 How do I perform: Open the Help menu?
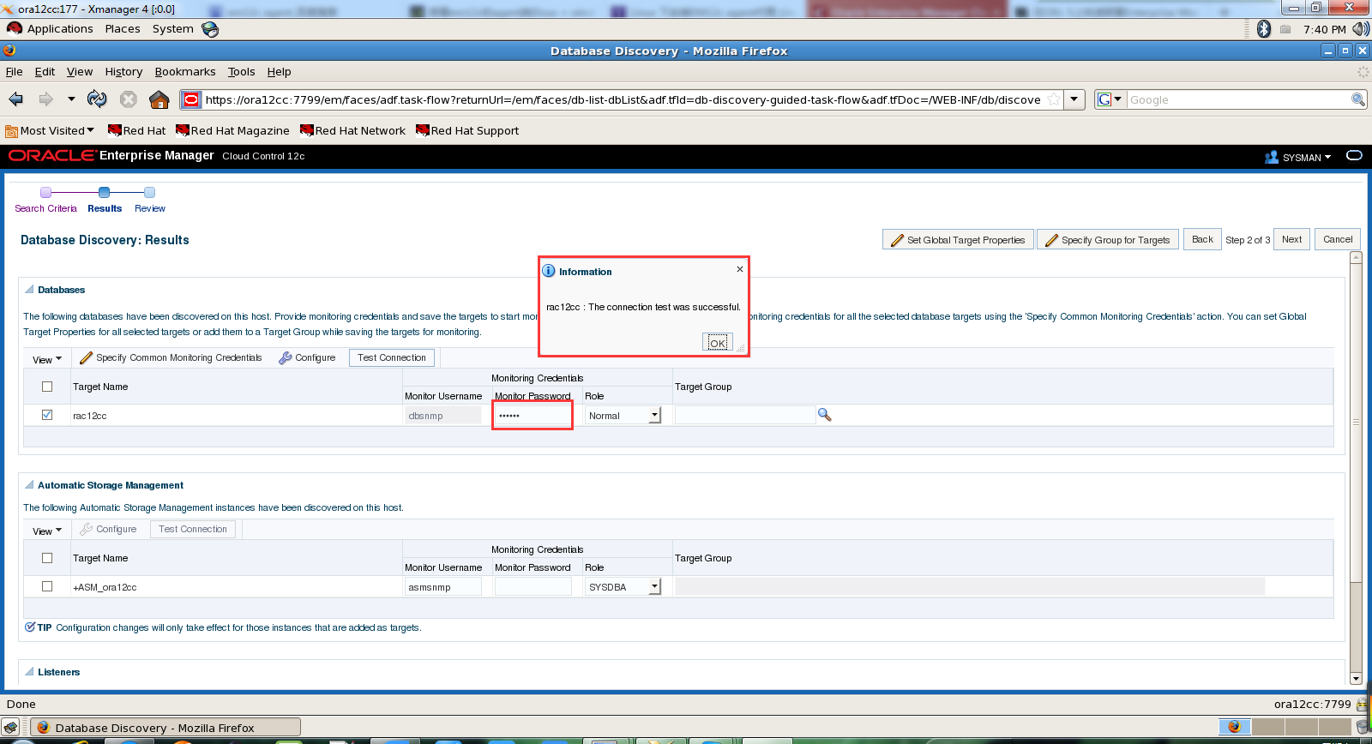279,72
